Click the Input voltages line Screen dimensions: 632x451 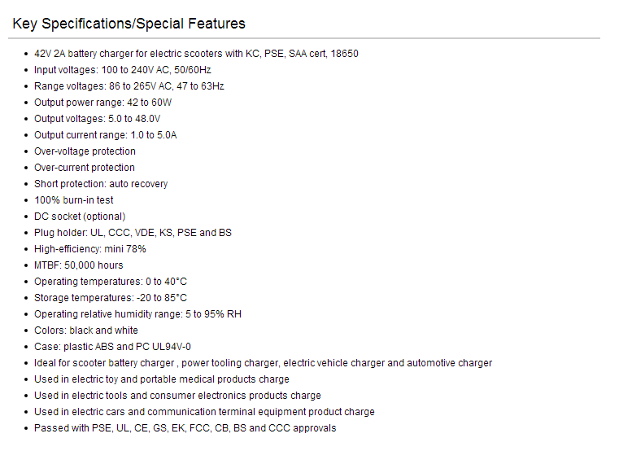[x=123, y=70]
